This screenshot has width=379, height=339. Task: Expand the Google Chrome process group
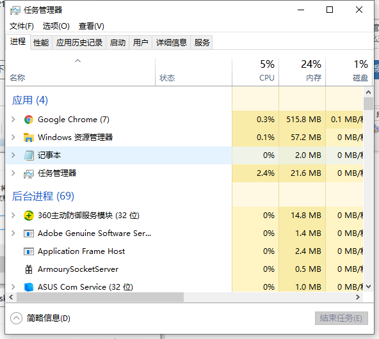[x=13, y=119]
